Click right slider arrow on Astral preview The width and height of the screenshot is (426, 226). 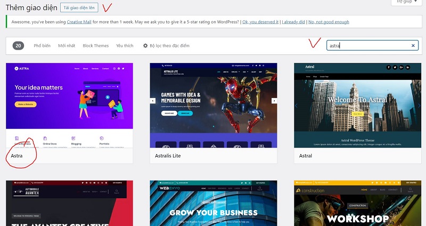tap(419, 106)
